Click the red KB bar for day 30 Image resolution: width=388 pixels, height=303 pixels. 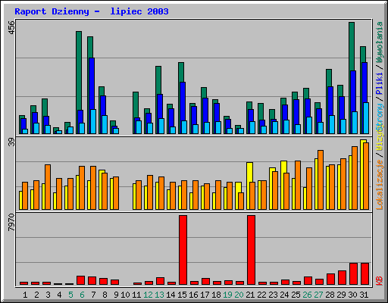coord(353,273)
